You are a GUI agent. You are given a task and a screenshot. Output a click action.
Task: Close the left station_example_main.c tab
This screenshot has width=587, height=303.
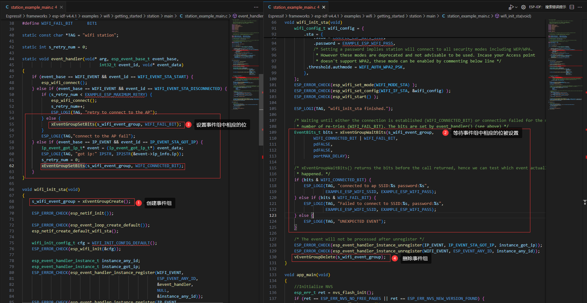61,7
